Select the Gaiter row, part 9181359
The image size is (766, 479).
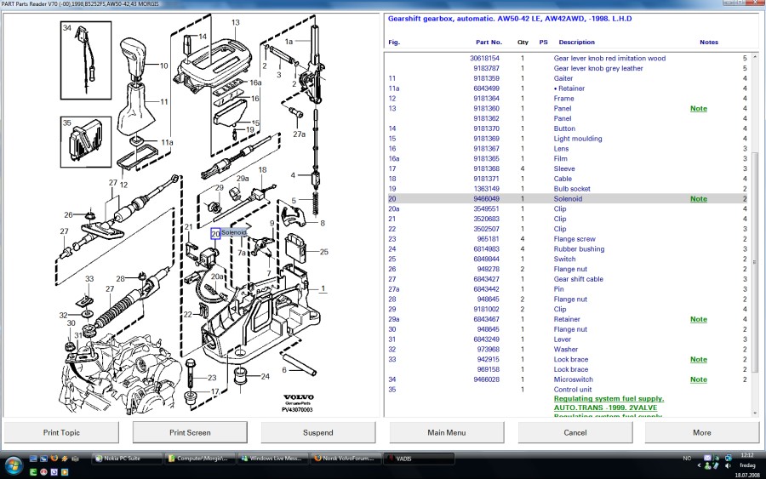coord(567,78)
